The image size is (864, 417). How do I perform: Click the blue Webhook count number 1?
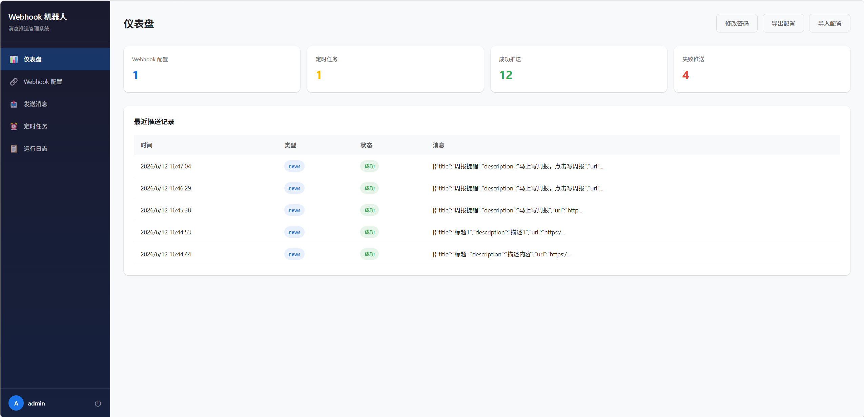click(136, 75)
